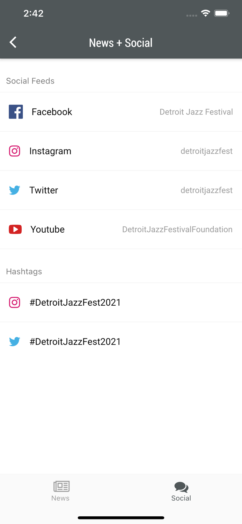Viewport: 242px width, 524px height.
Task: Open the Youtube channel DetroitJazzFestivalFoundation
Action: pyautogui.click(x=121, y=230)
